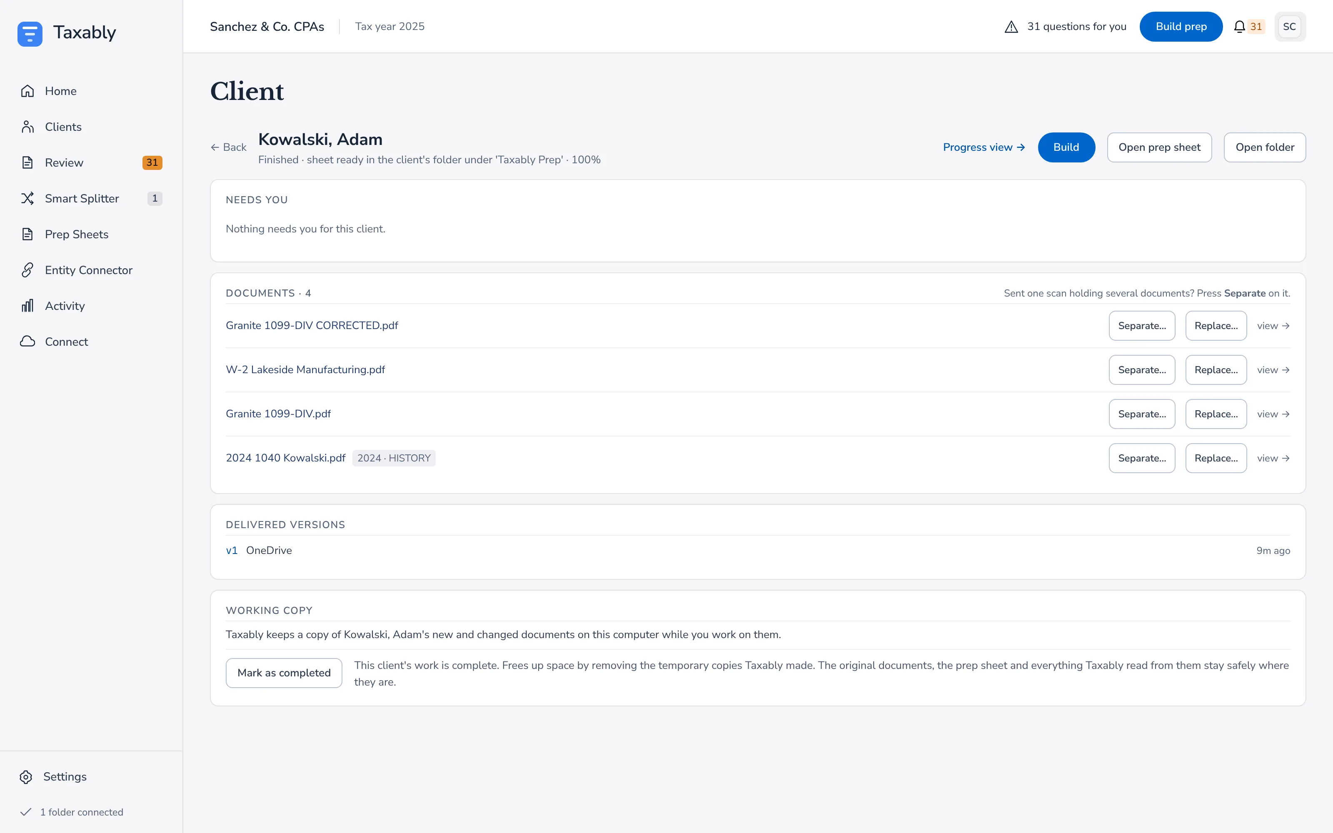Click the Build prep button

[1181, 26]
